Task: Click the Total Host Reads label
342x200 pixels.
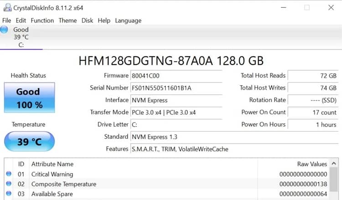Action: [263, 75]
